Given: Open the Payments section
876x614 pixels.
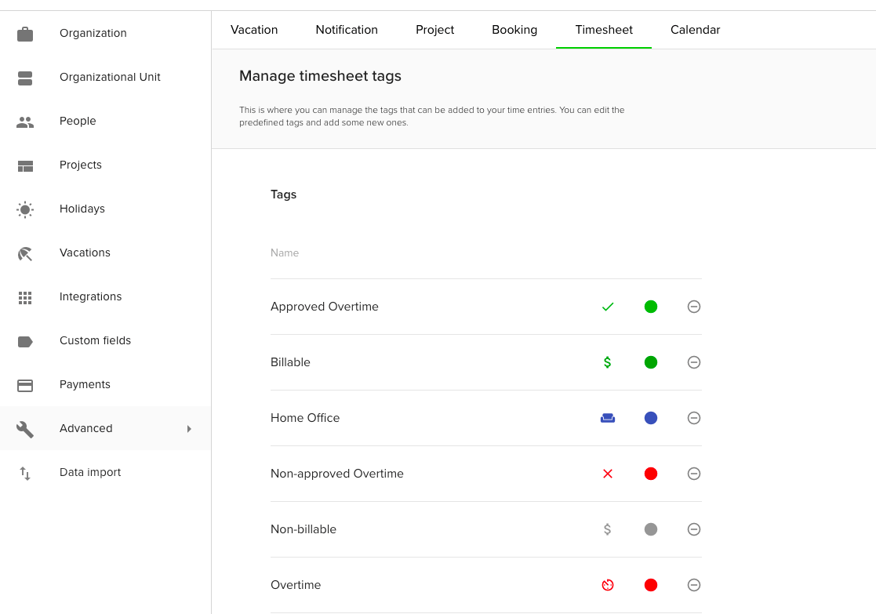Looking at the screenshot, I should pos(85,384).
